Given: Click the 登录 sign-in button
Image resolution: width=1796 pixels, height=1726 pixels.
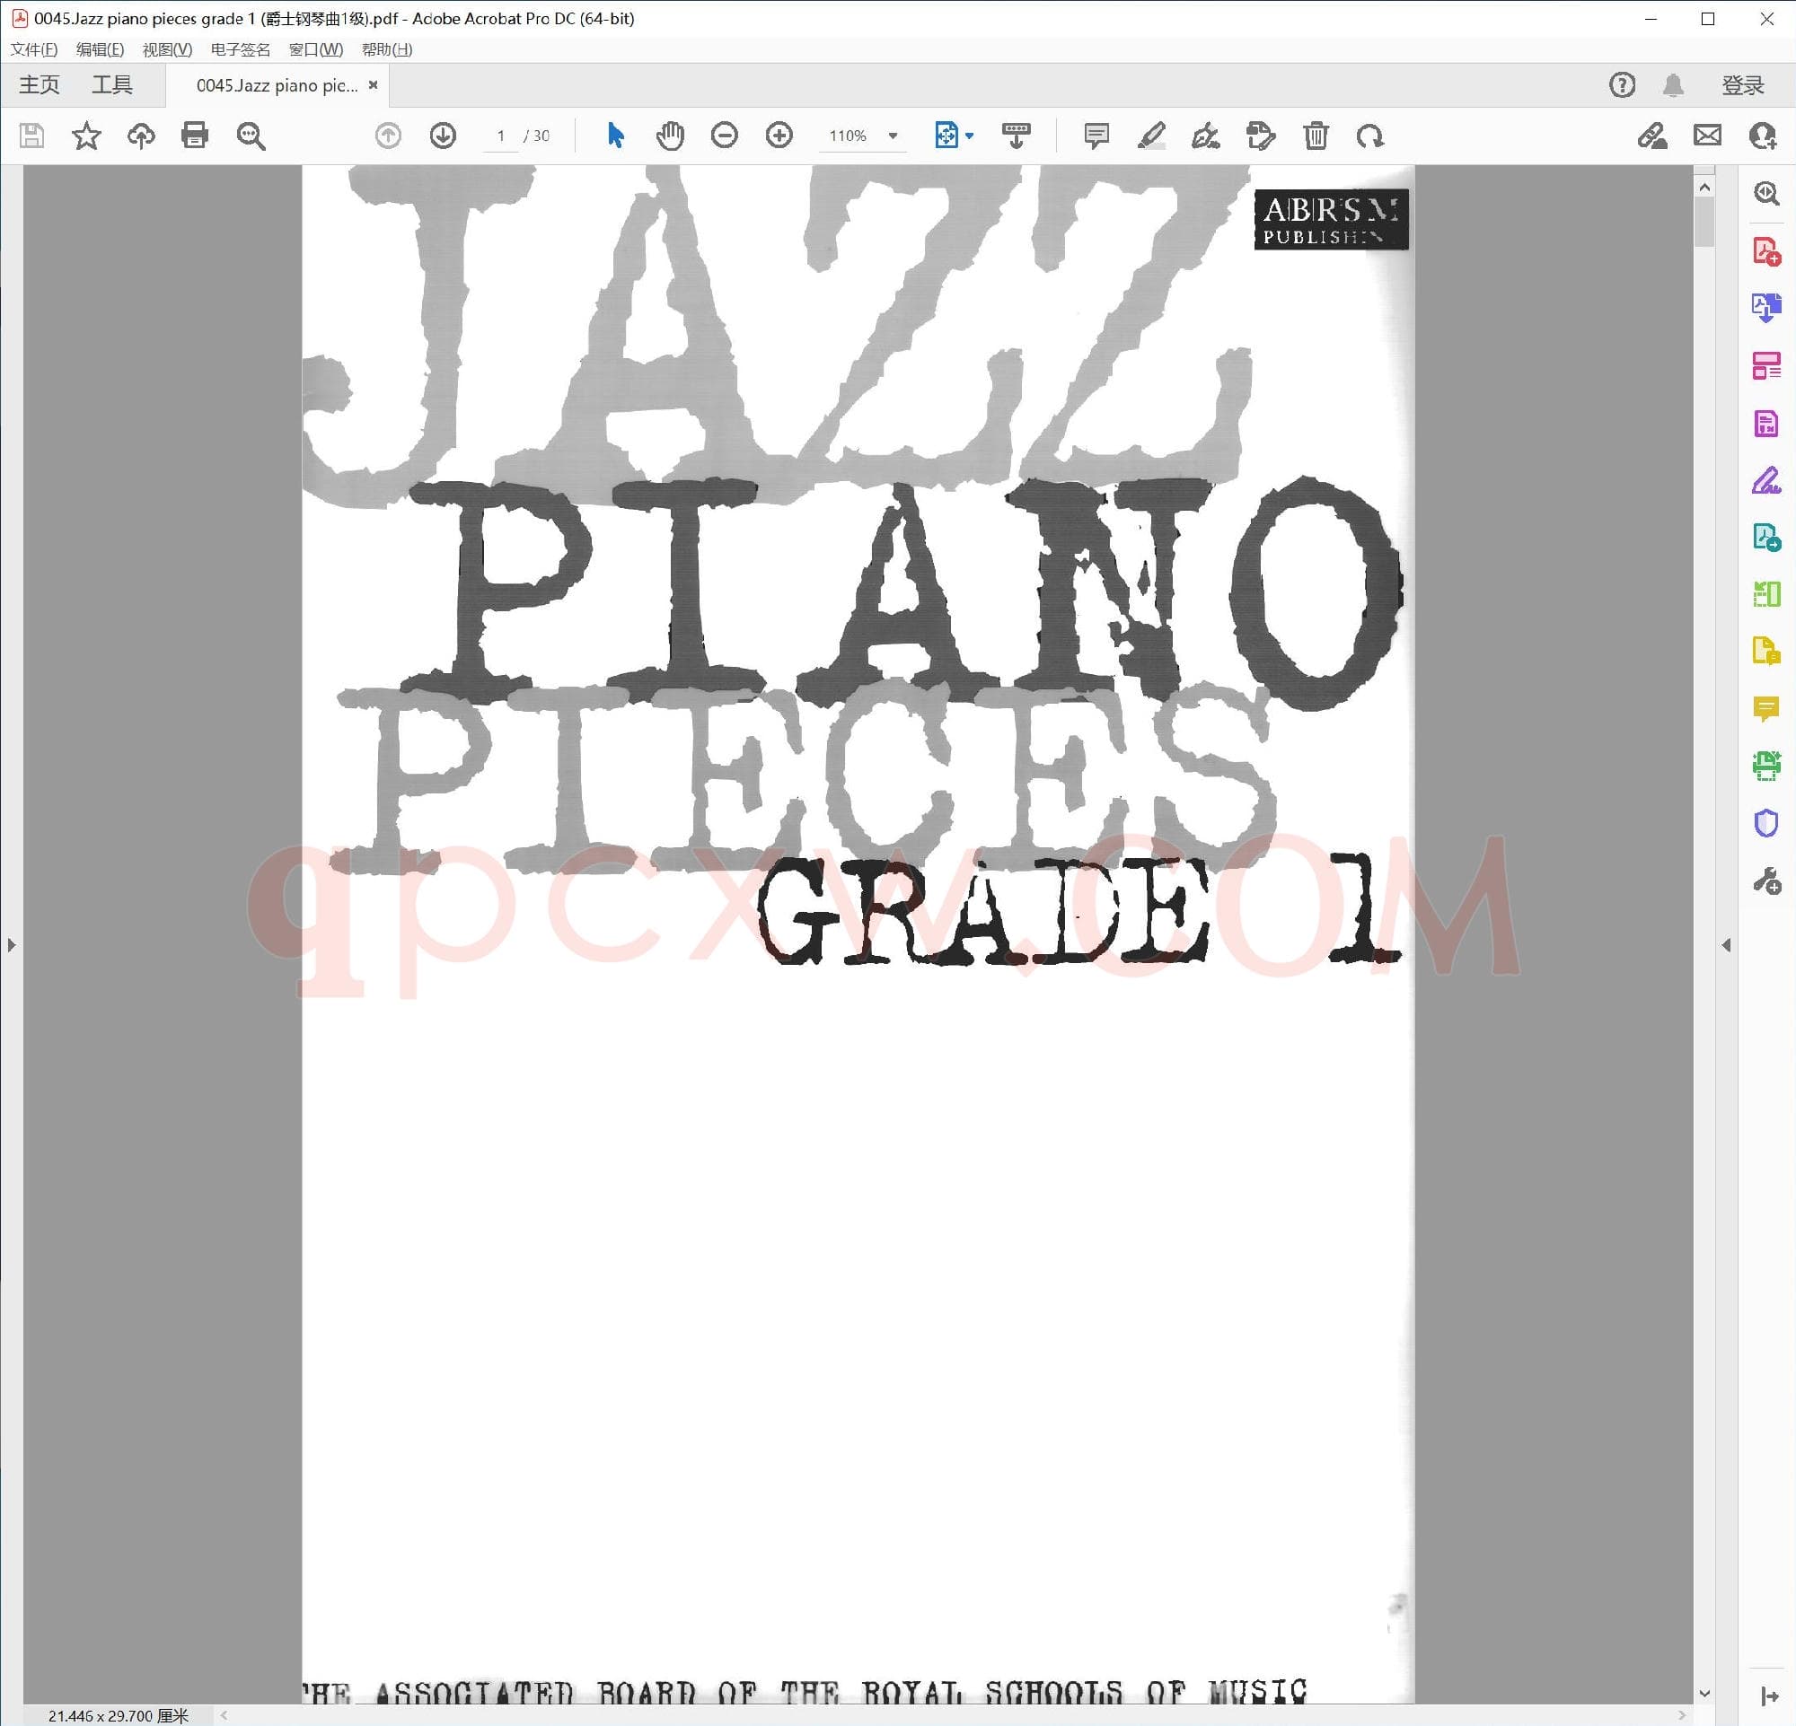Looking at the screenshot, I should coord(1742,85).
